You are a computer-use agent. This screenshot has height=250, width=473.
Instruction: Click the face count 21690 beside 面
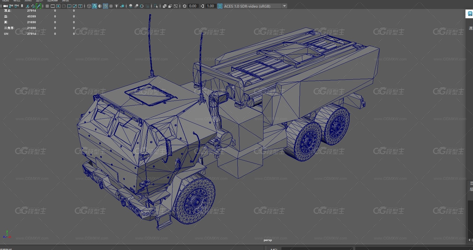[x=32, y=22]
